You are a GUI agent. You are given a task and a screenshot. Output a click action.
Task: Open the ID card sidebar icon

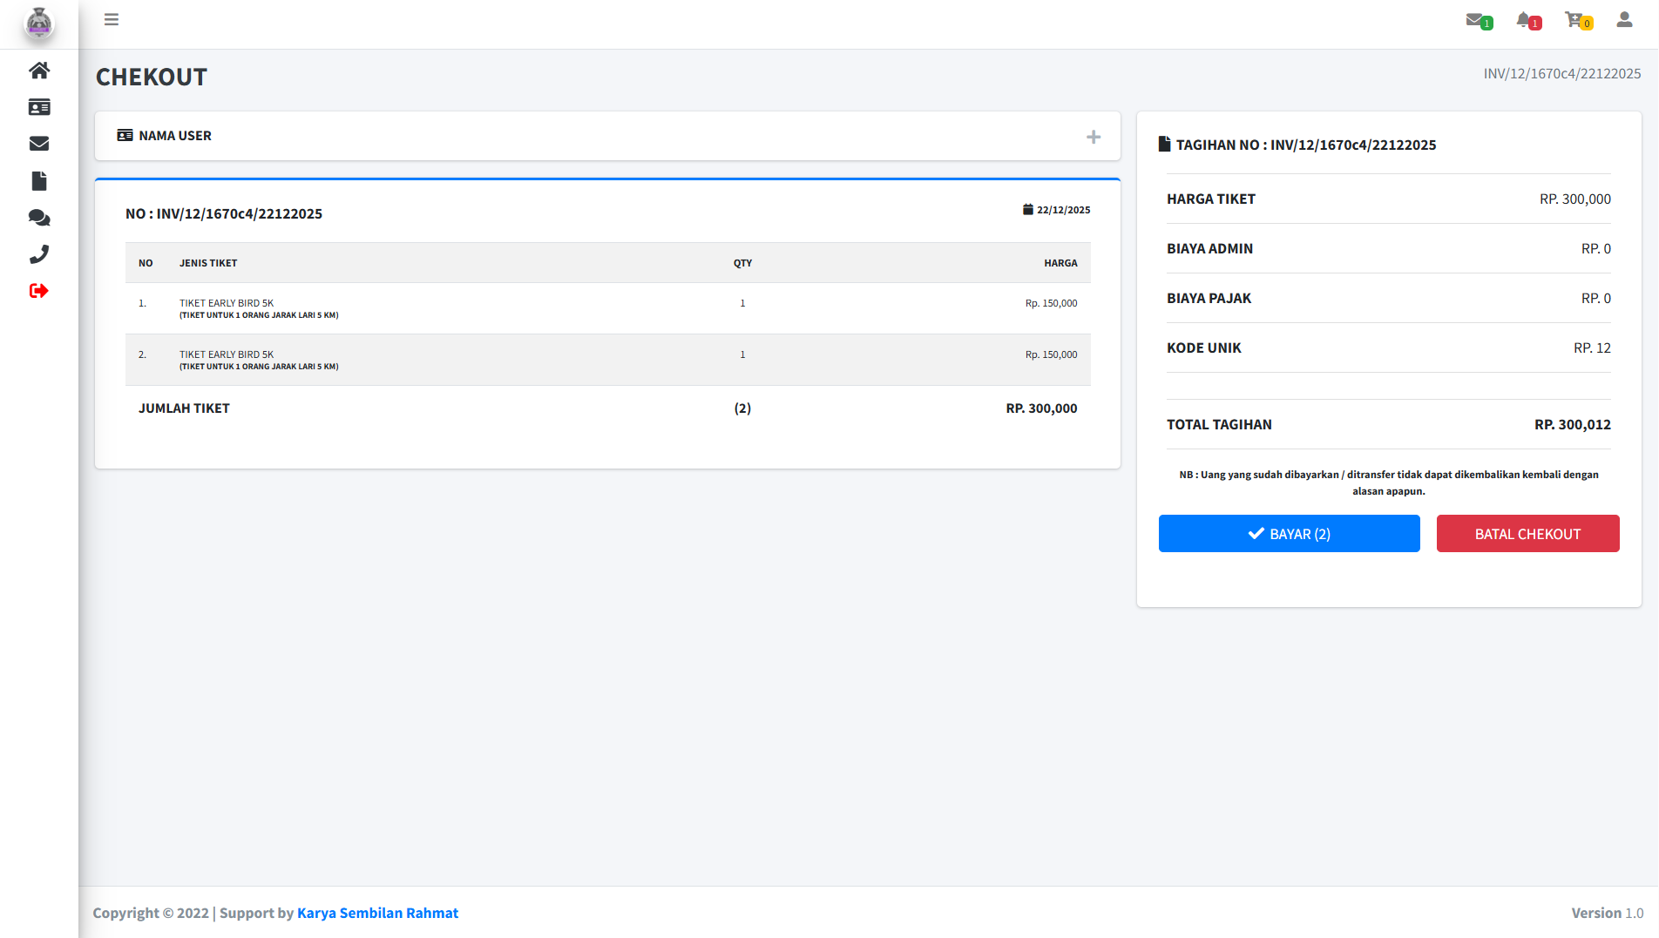pos(39,107)
